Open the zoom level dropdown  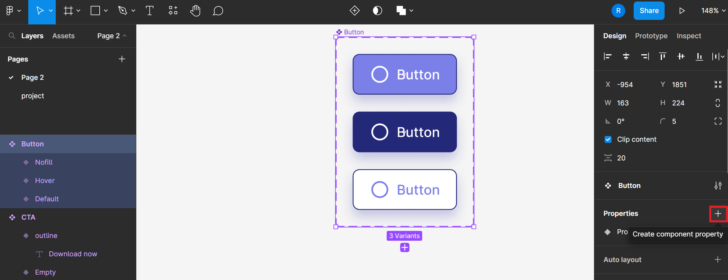(x=713, y=11)
